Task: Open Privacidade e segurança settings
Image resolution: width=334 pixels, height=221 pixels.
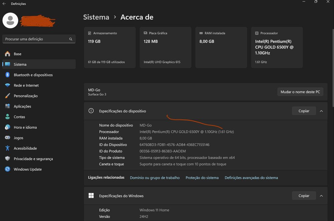Action: point(39,159)
